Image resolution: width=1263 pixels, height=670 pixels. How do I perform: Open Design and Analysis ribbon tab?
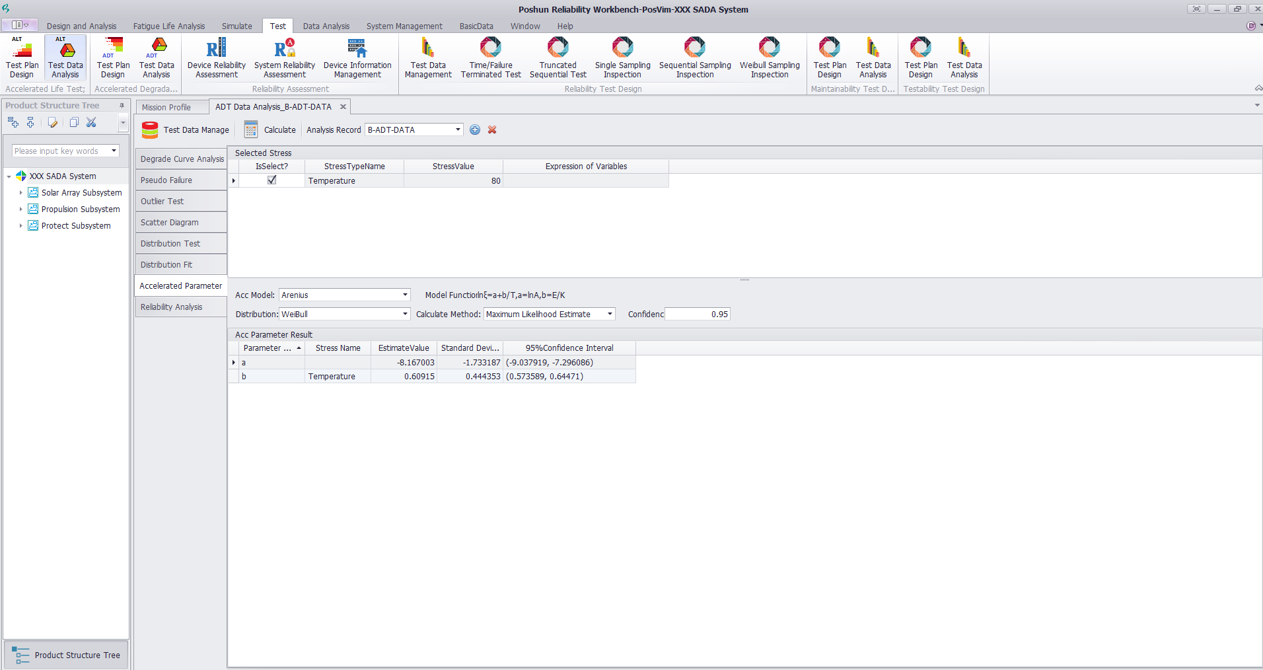81,26
